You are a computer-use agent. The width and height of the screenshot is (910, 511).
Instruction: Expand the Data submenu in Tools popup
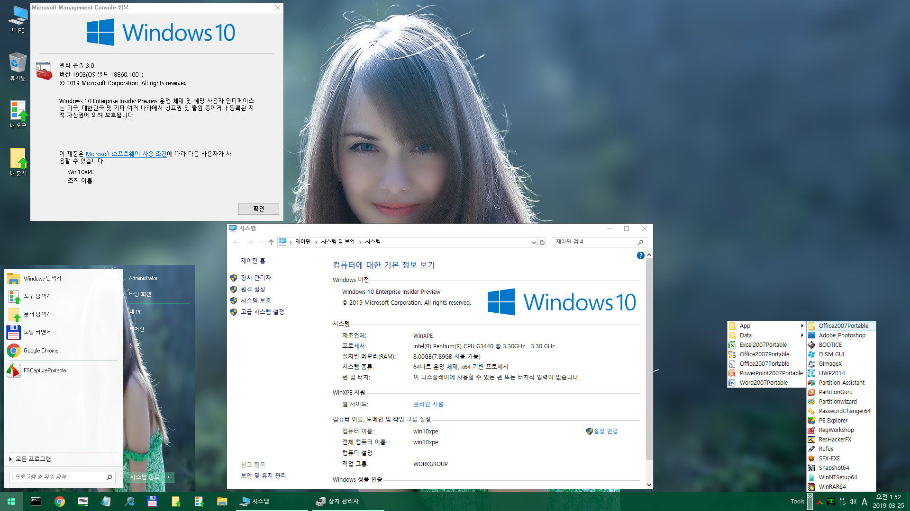tap(766, 335)
